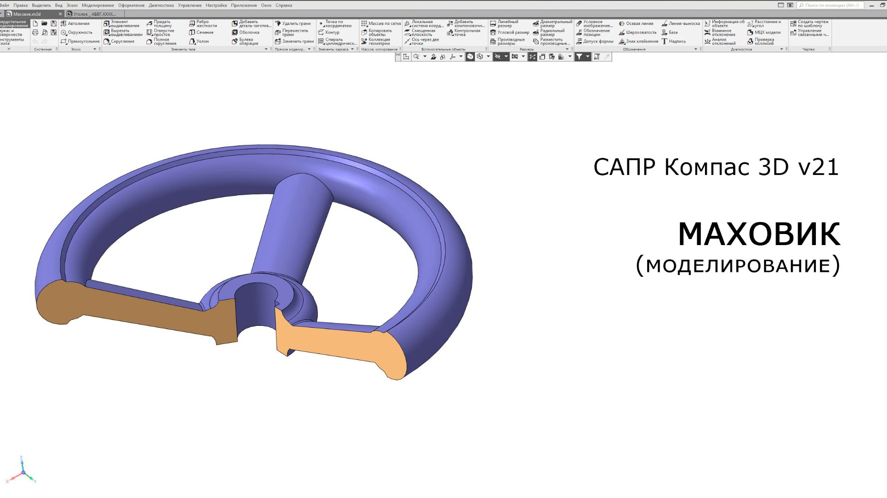Use Вырезать выдавливанием cut tool
The height and width of the screenshot is (498, 887).
[123, 32]
